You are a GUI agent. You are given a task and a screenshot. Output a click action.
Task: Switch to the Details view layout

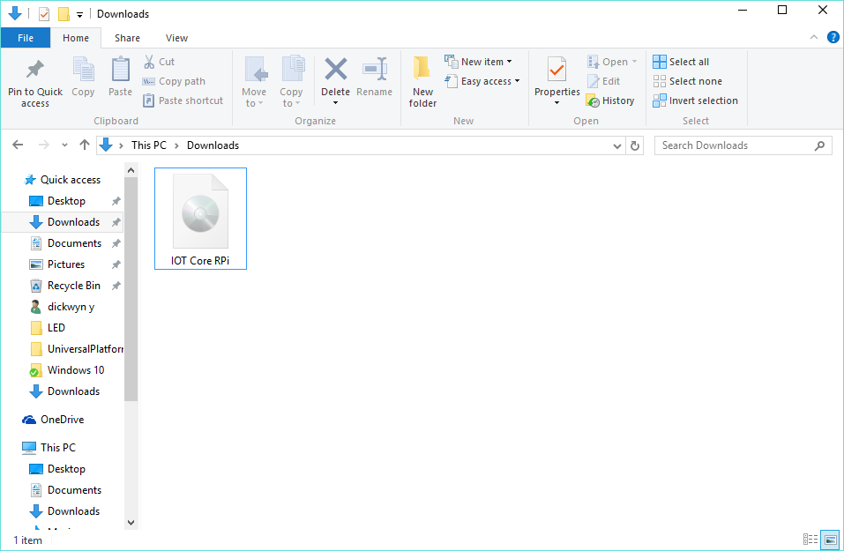[810, 540]
